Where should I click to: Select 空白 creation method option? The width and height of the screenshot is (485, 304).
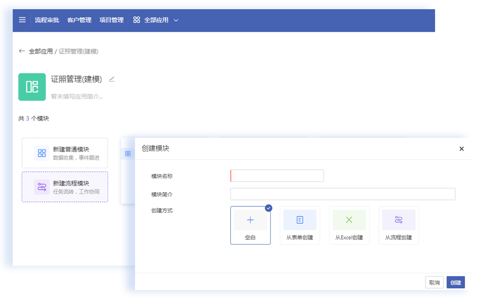[251, 225]
